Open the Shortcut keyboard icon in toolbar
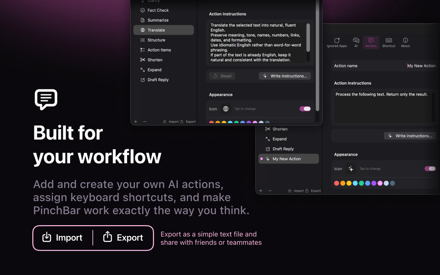 click(389, 42)
